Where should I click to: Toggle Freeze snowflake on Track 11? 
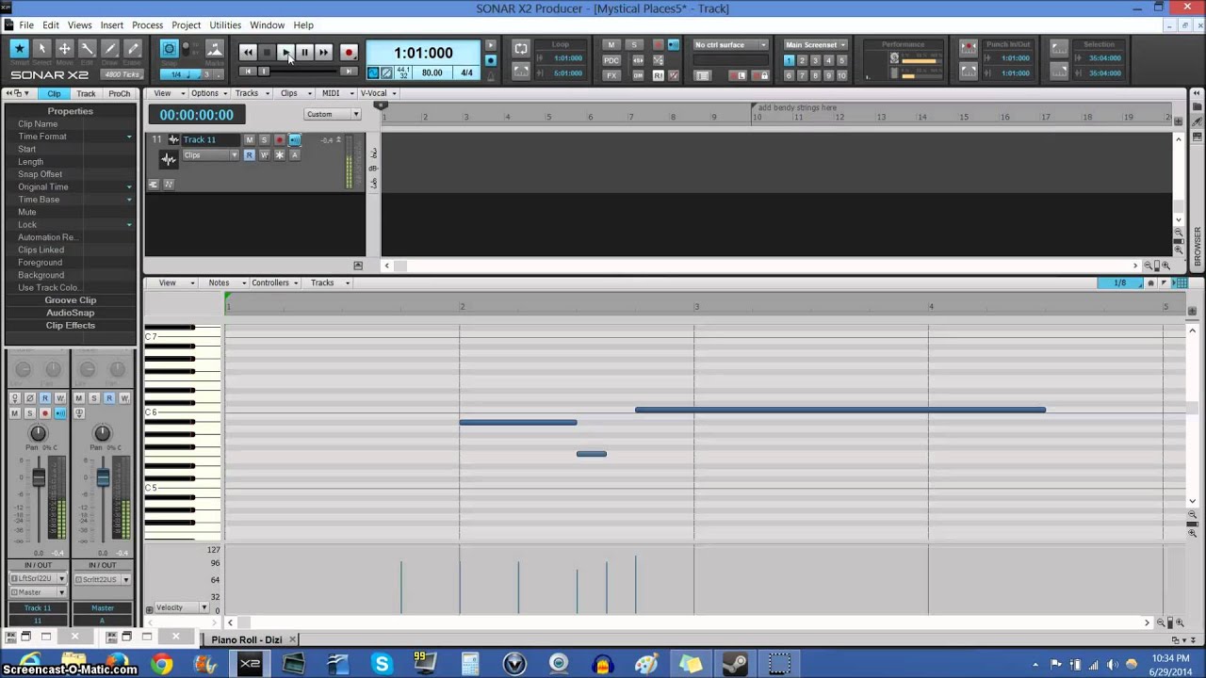point(279,154)
